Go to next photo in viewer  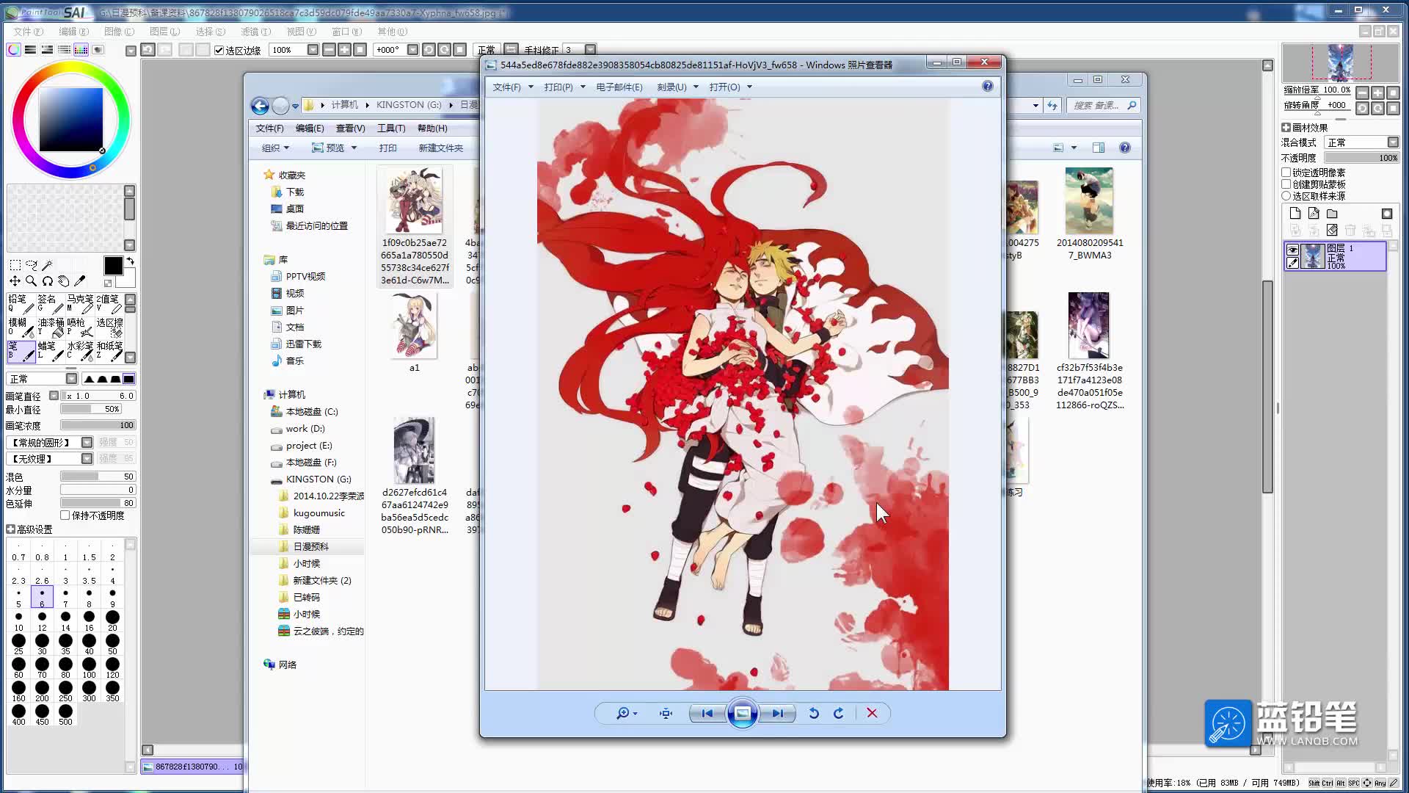(x=777, y=713)
